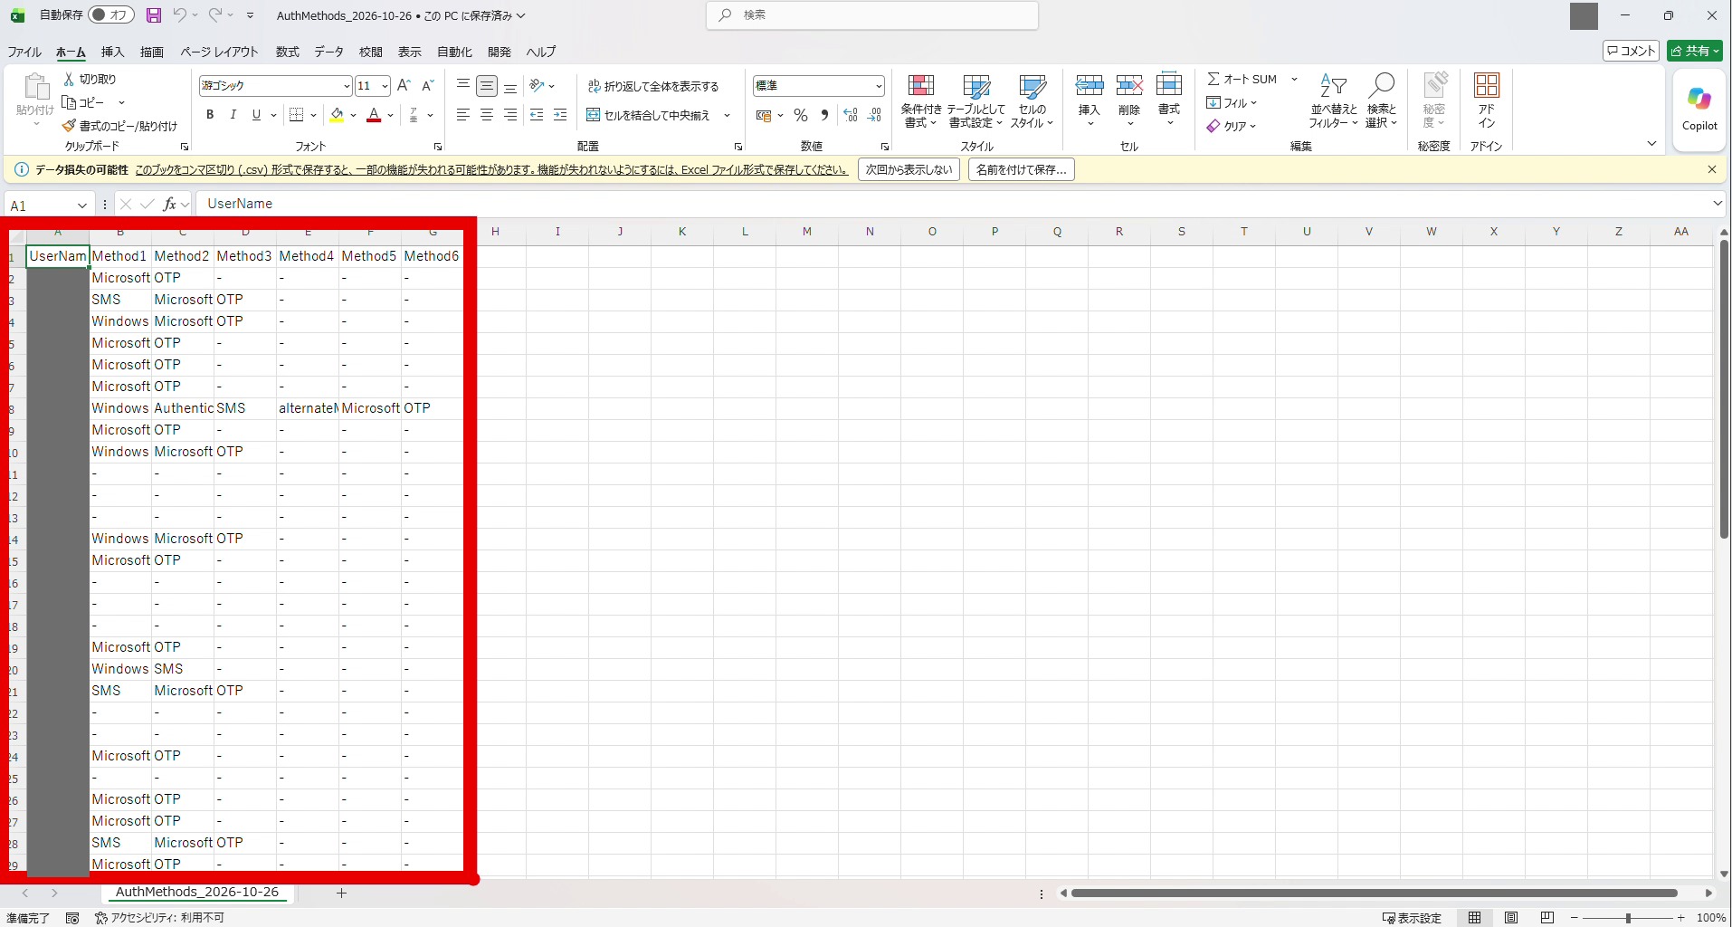The width and height of the screenshot is (1732, 927).
Task: Click 名前を付けて保存 button
Action: click(x=1021, y=169)
